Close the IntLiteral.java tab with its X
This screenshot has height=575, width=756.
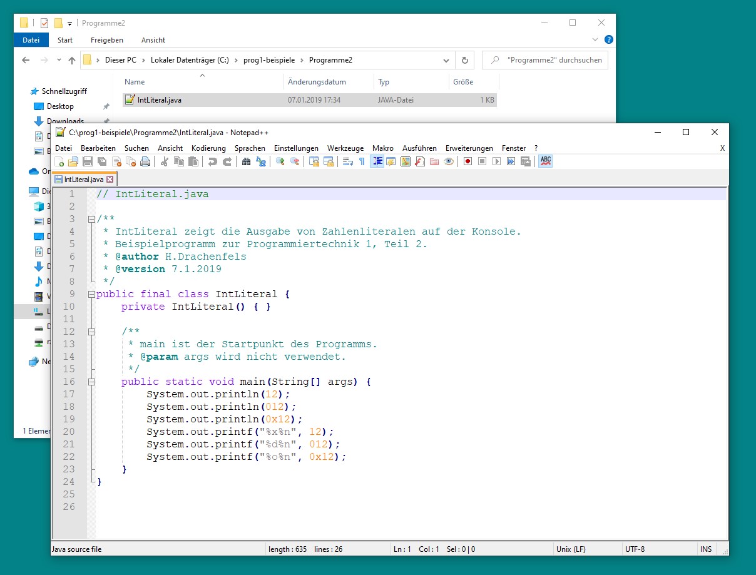pos(110,180)
